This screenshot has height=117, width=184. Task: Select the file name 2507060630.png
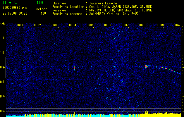click(15, 8)
